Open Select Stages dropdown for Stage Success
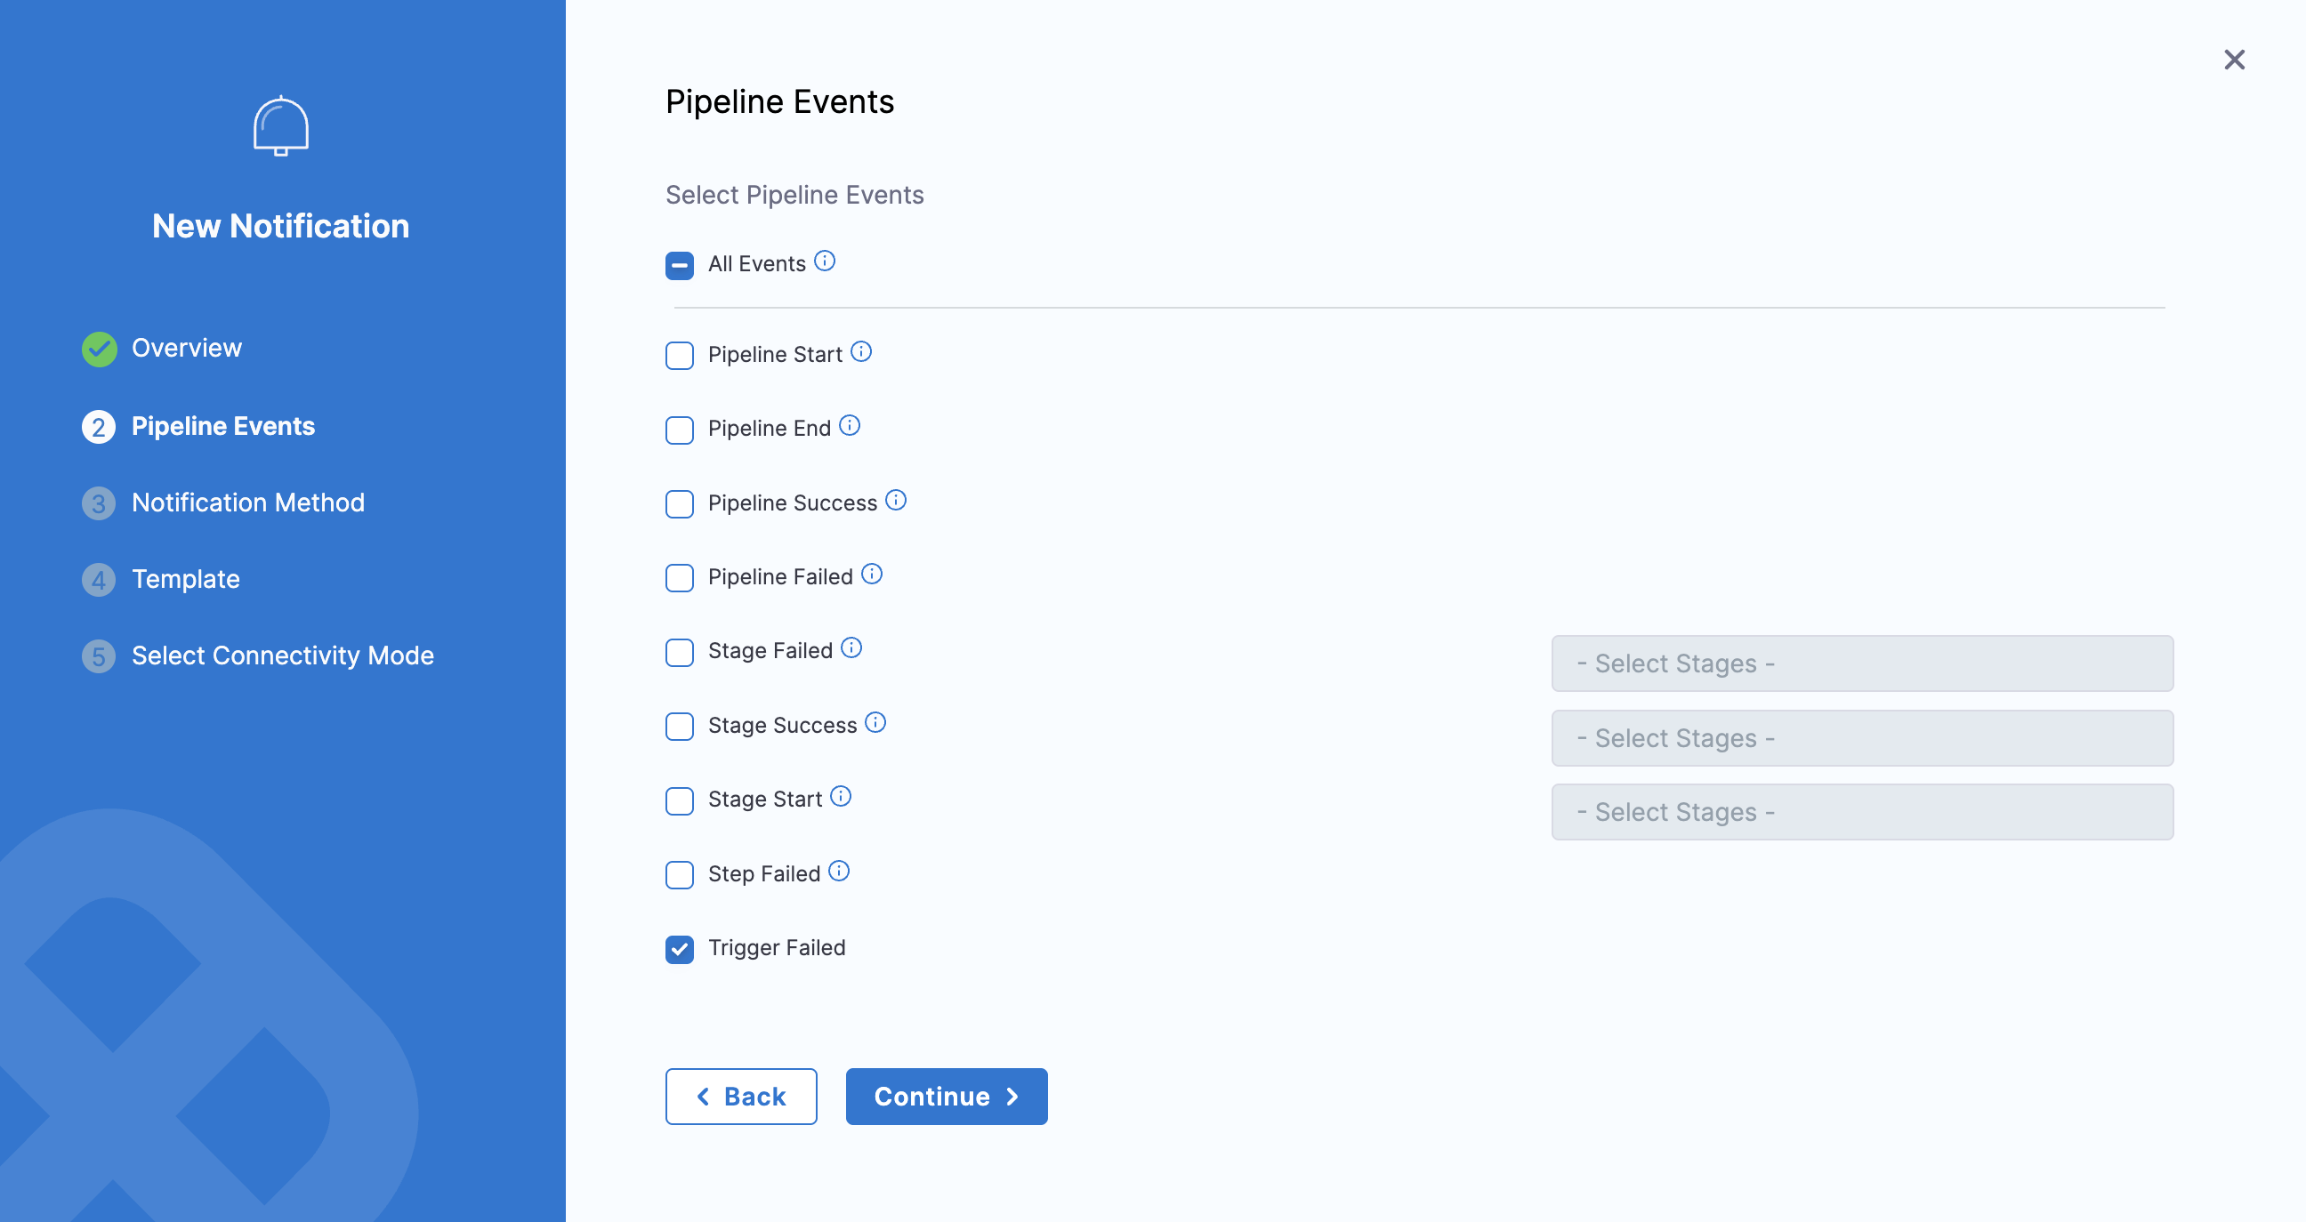This screenshot has height=1222, width=2306. 1862,738
